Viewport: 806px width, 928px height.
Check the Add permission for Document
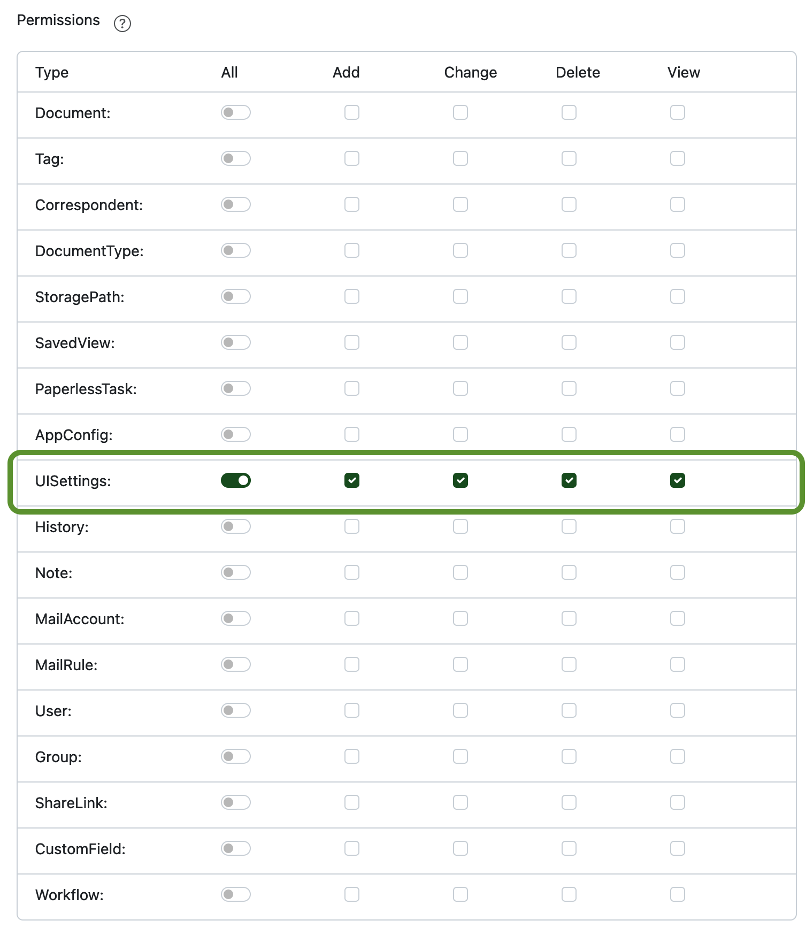pos(351,112)
